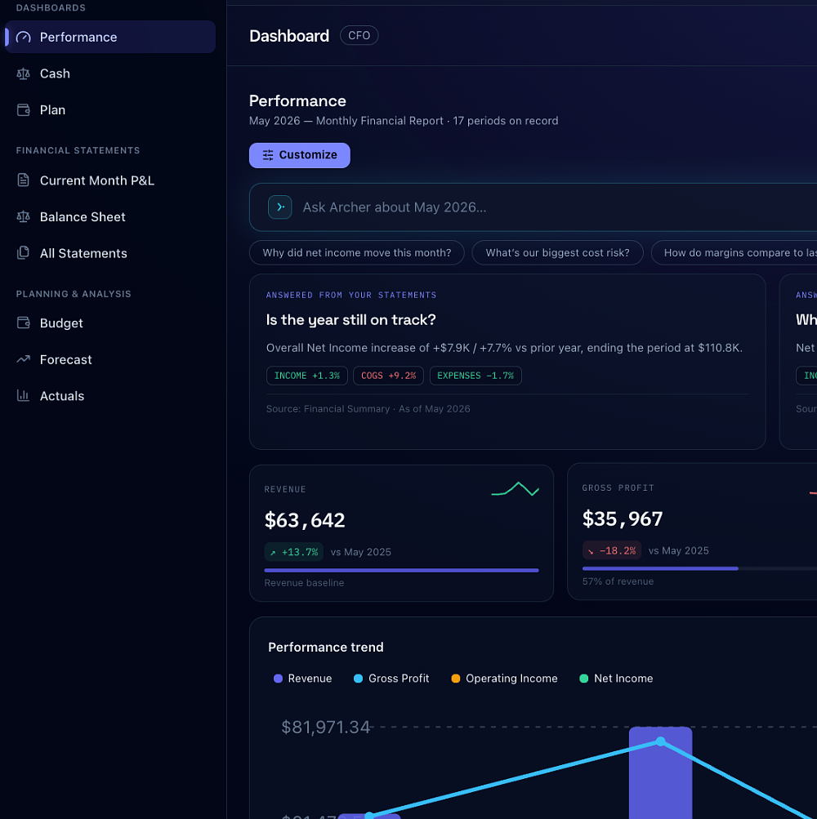Open Balance Sheet statement

[110, 216]
